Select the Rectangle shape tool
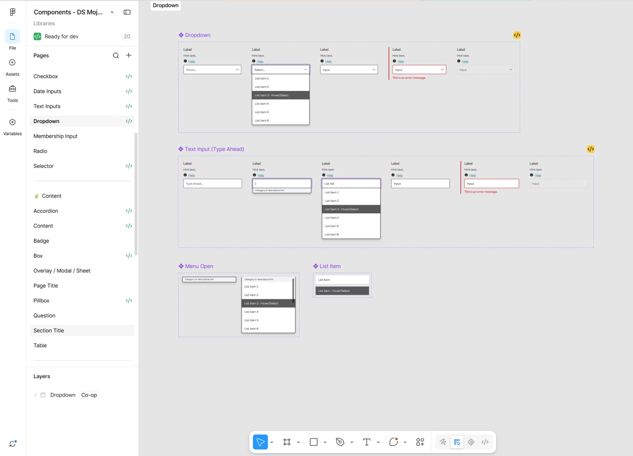This screenshot has width=633, height=456. [314, 442]
